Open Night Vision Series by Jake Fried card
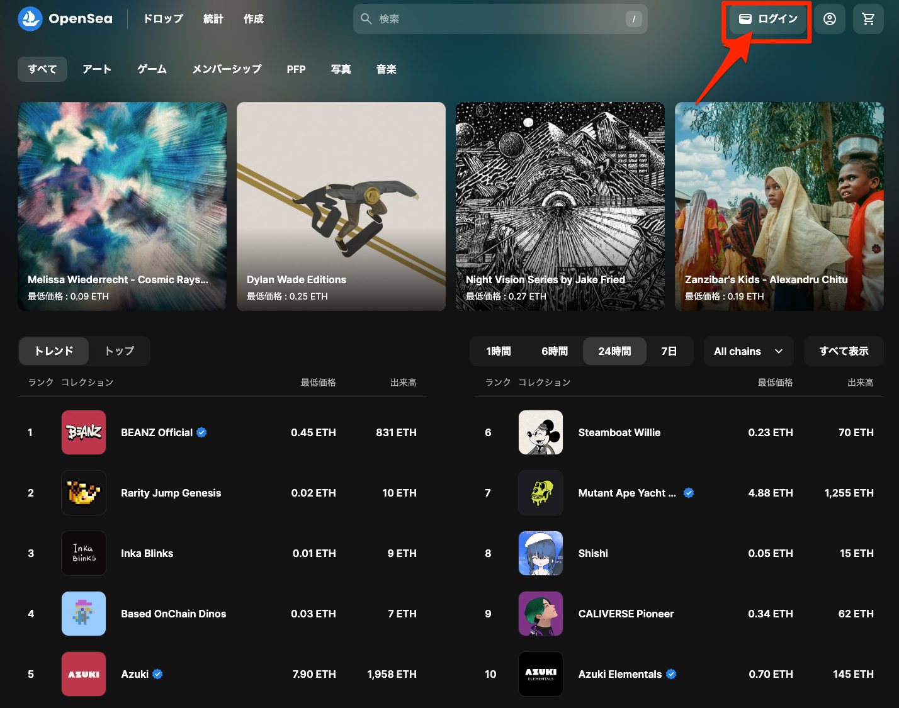The width and height of the screenshot is (899, 708). [x=560, y=206]
